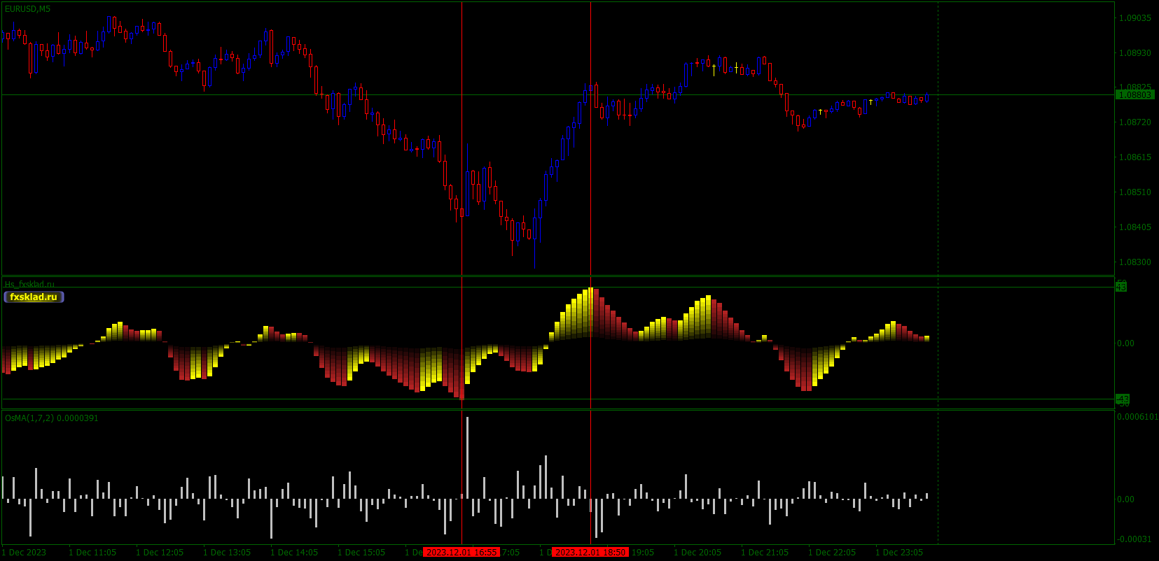Select the red 2023.12.01 16:55 time marker
1159x561 pixels.
(x=461, y=553)
